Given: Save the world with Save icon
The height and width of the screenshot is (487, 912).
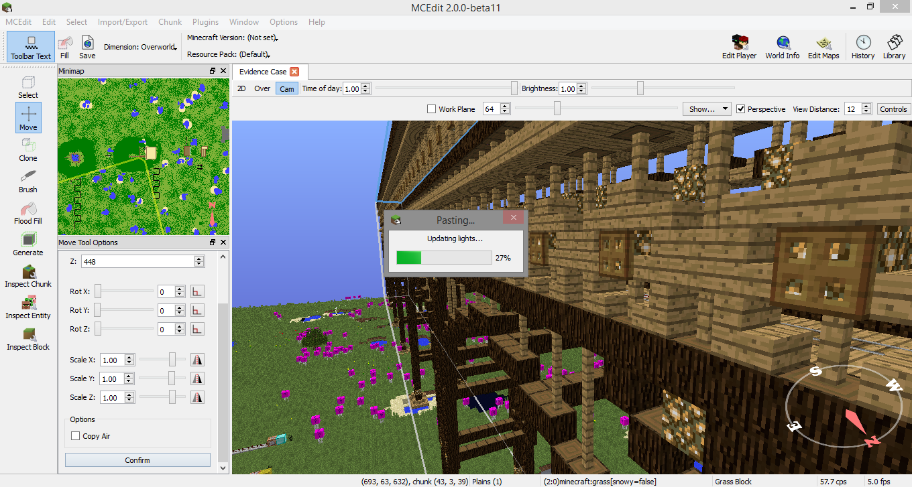Looking at the screenshot, I should 87,47.
